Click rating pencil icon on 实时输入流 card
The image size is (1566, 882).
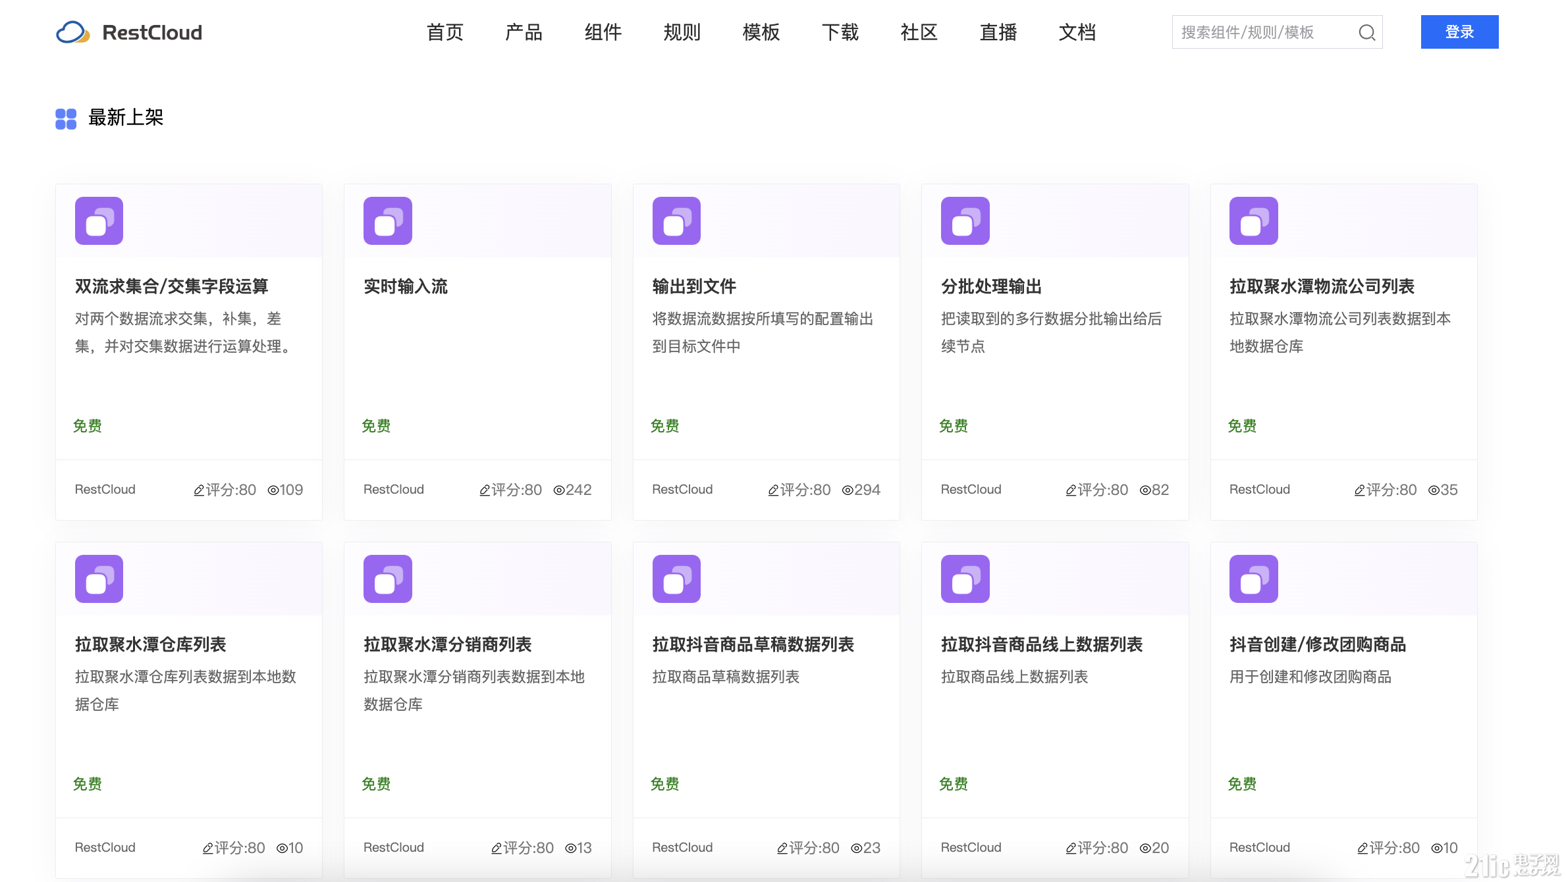point(485,490)
